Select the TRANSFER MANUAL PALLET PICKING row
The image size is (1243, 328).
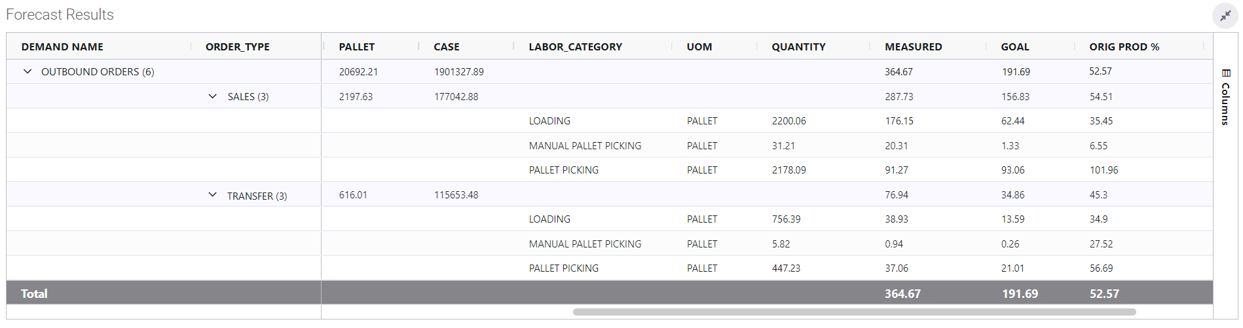[x=585, y=244]
